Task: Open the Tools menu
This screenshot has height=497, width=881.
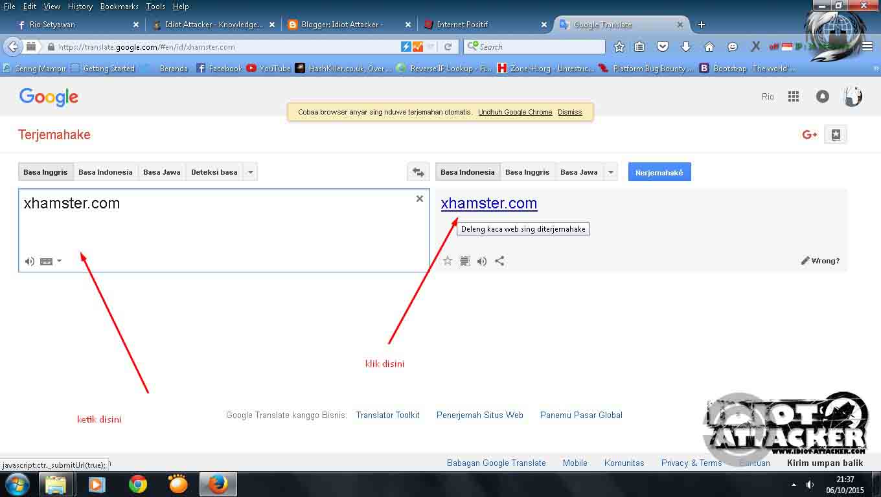Action: click(155, 6)
